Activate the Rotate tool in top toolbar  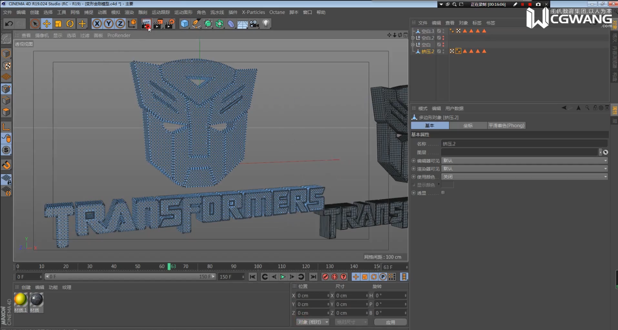click(70, 24)
